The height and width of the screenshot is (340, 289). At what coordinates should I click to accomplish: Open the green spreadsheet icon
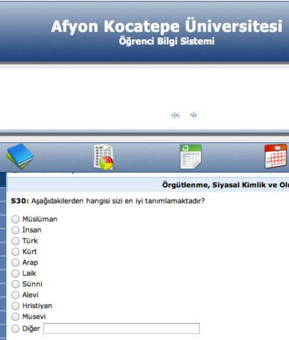[191, 157]
